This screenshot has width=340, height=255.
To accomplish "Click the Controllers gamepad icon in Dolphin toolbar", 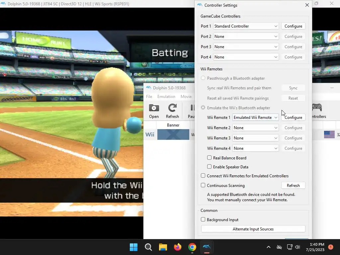I will 317,107.
